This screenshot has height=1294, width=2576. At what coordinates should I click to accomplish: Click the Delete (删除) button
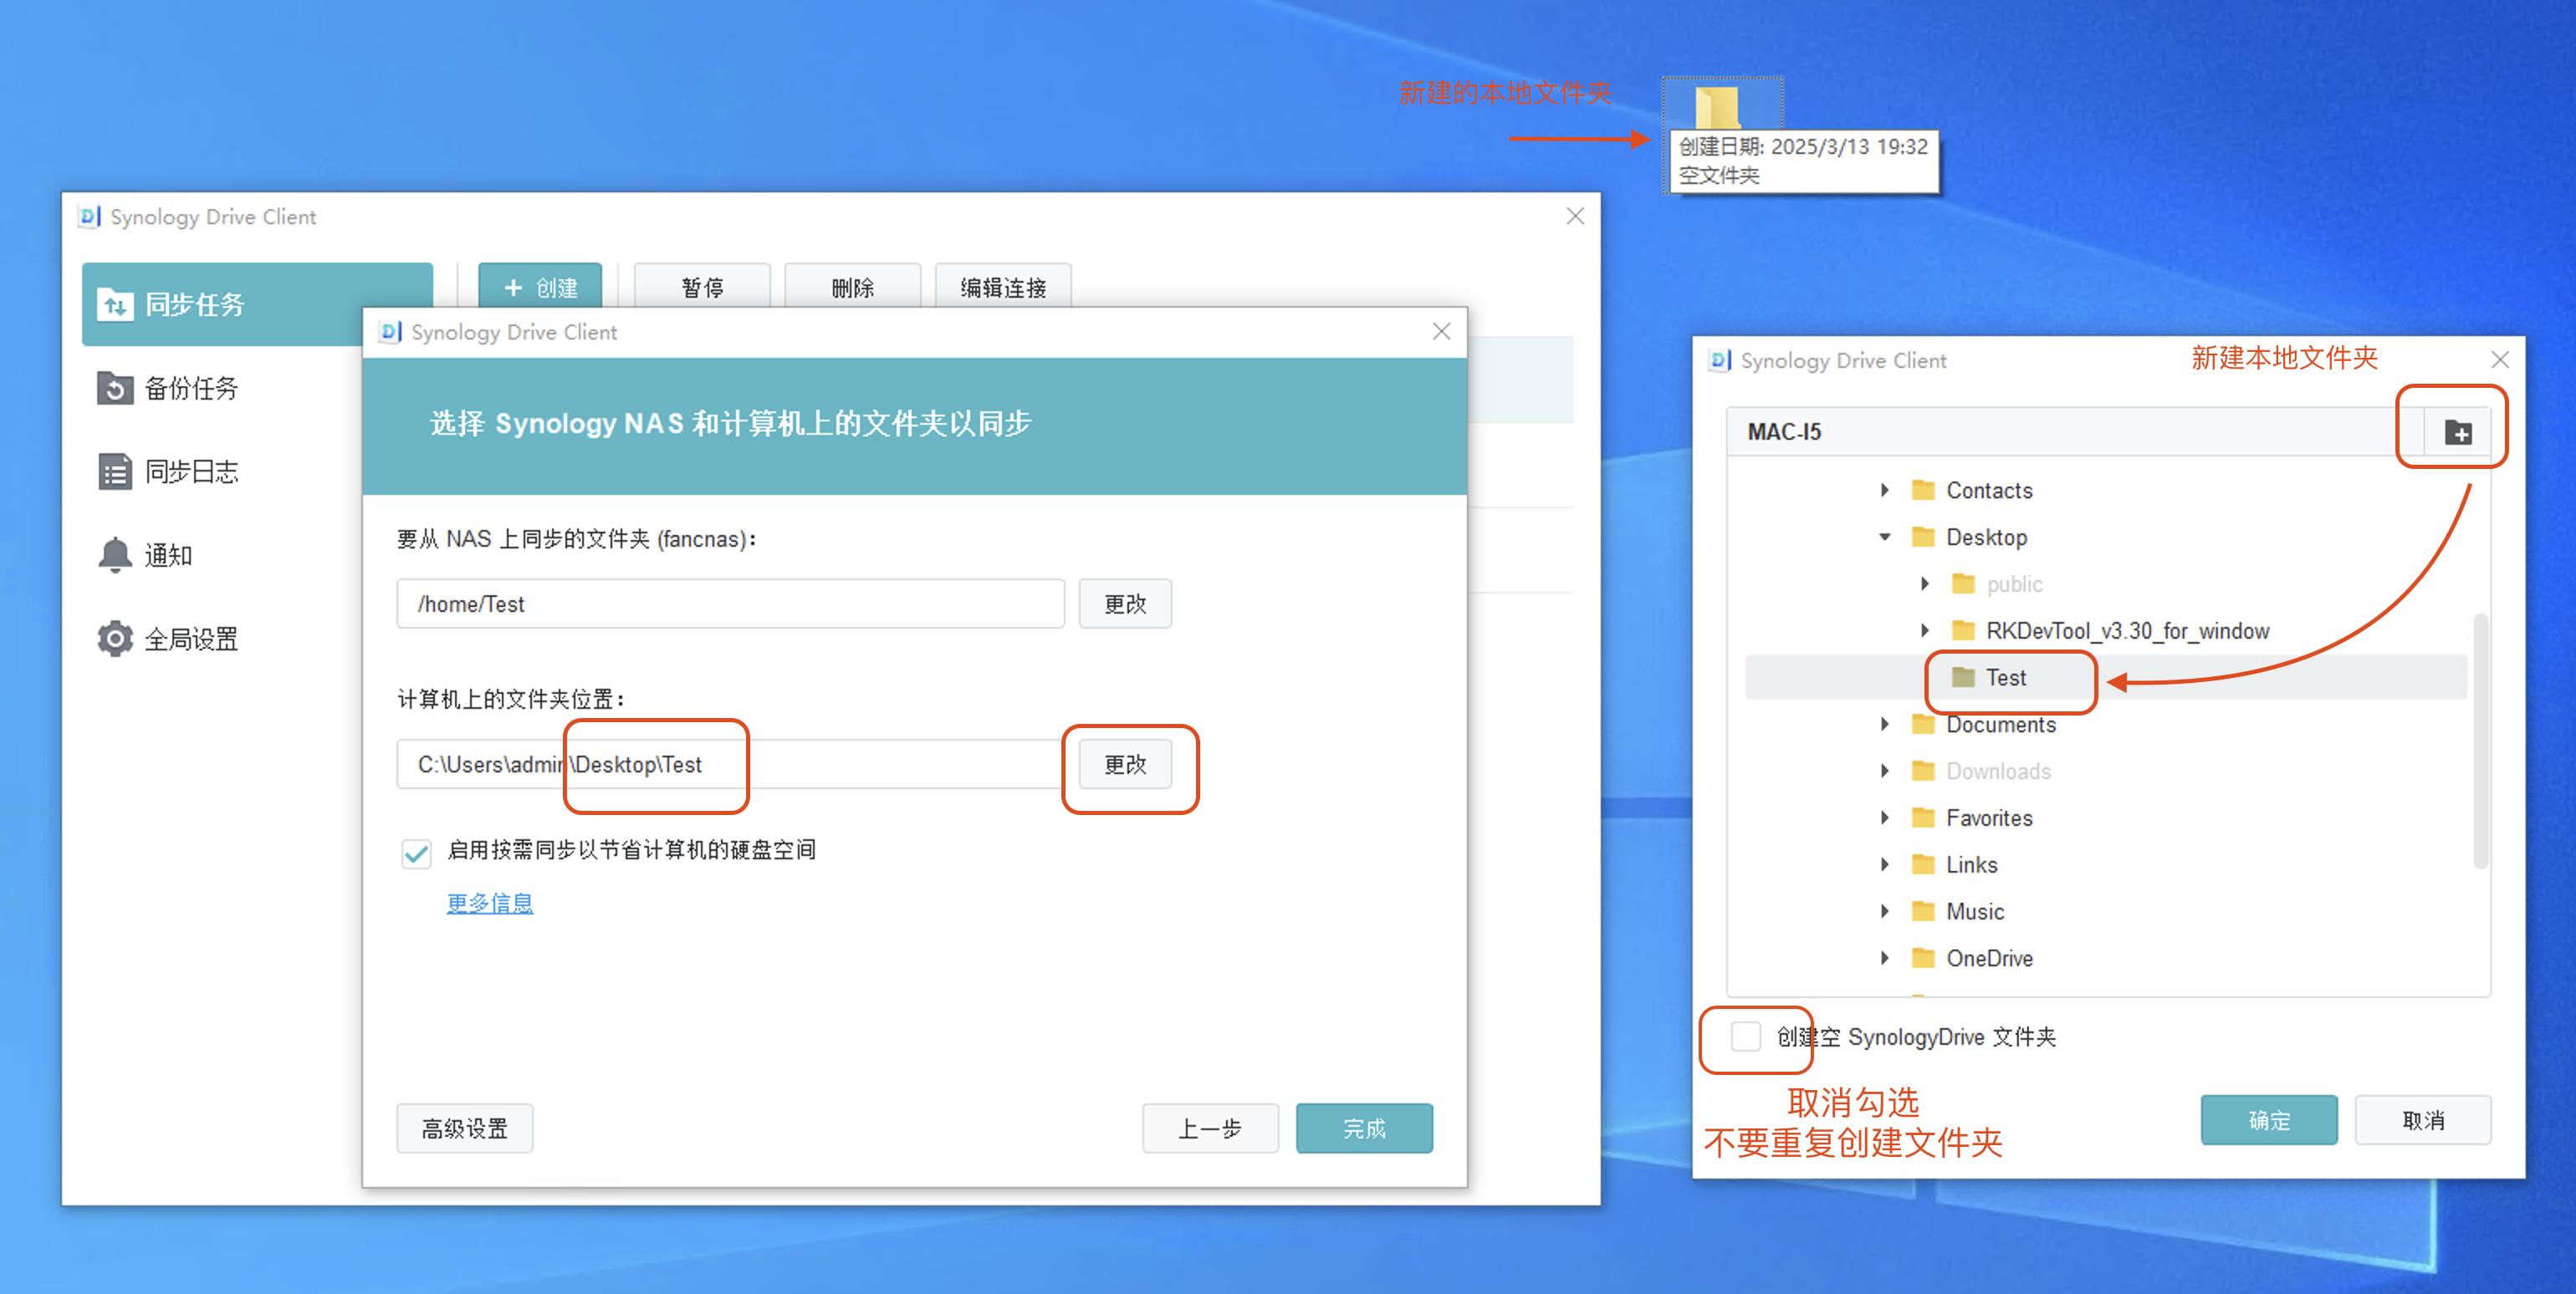point(852,287)
